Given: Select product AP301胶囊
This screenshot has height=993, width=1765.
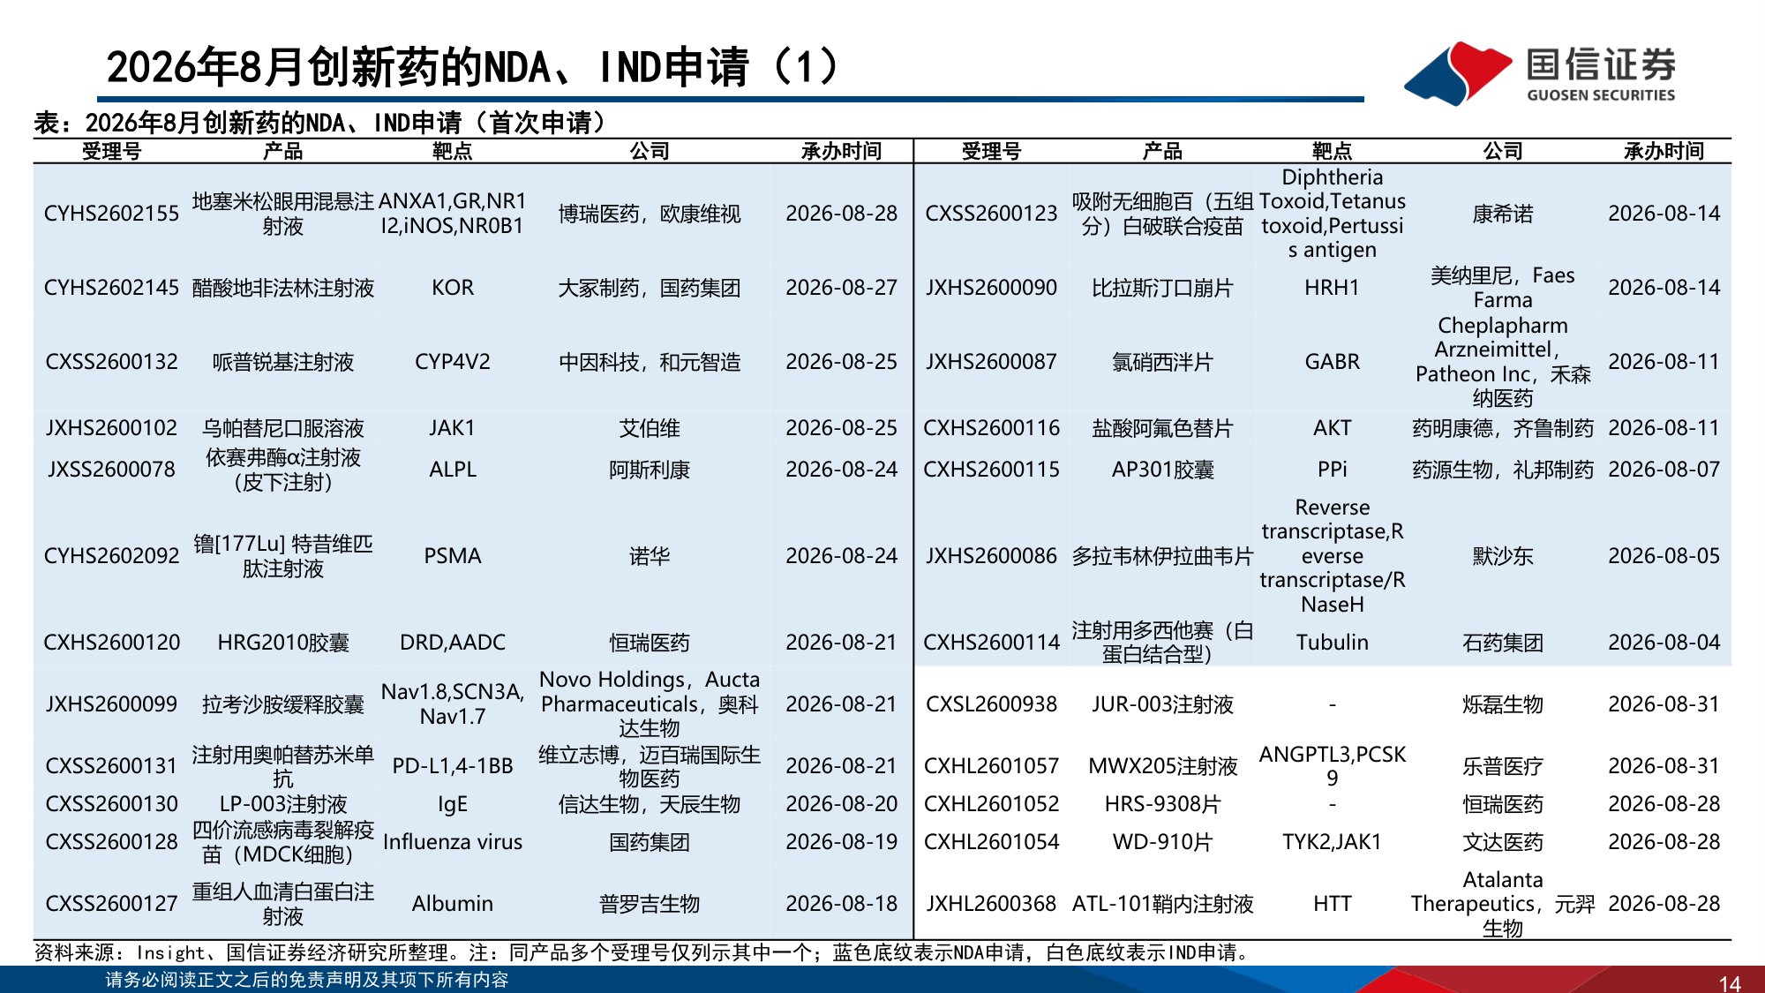Looking at the screenshot, I should [x=1162, y=470].
